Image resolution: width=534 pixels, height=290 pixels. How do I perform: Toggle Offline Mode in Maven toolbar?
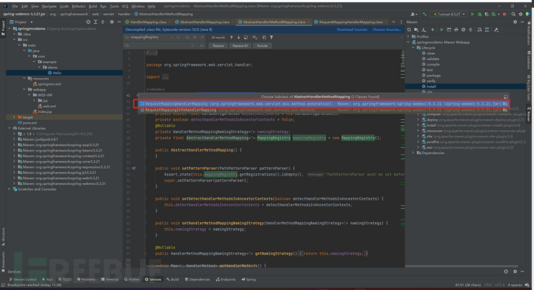[x=456, y=29]
